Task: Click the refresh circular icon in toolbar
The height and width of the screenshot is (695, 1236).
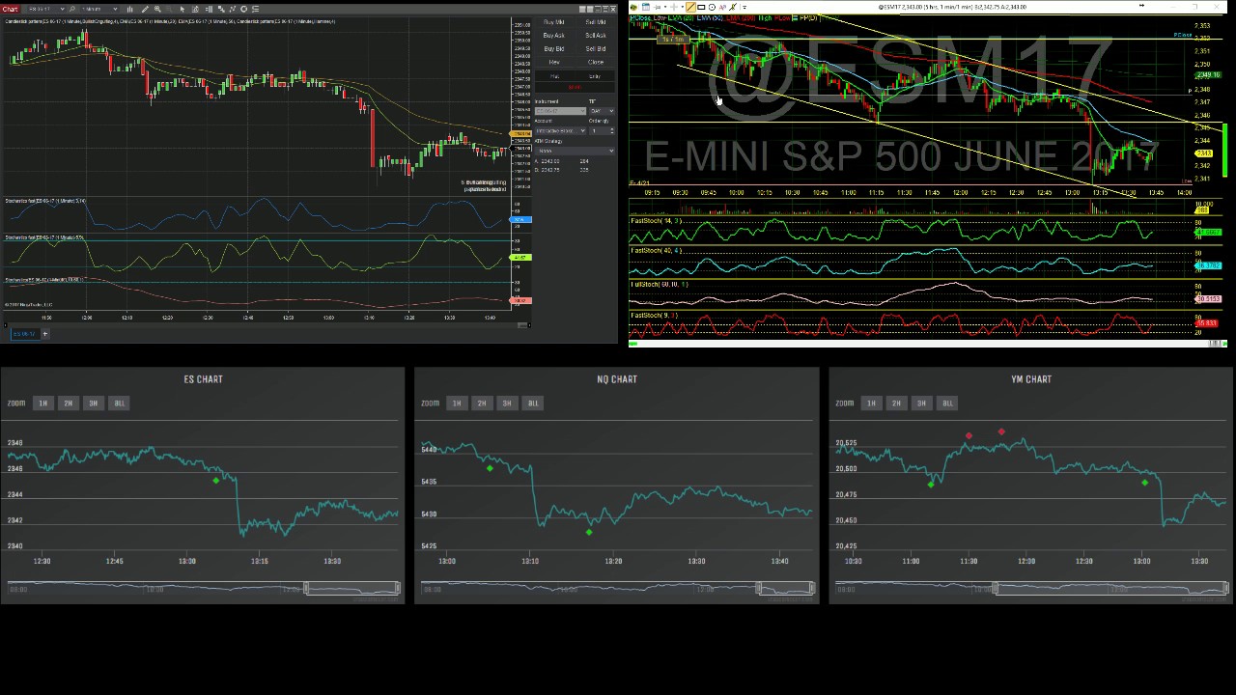Action: click(244, 9)
